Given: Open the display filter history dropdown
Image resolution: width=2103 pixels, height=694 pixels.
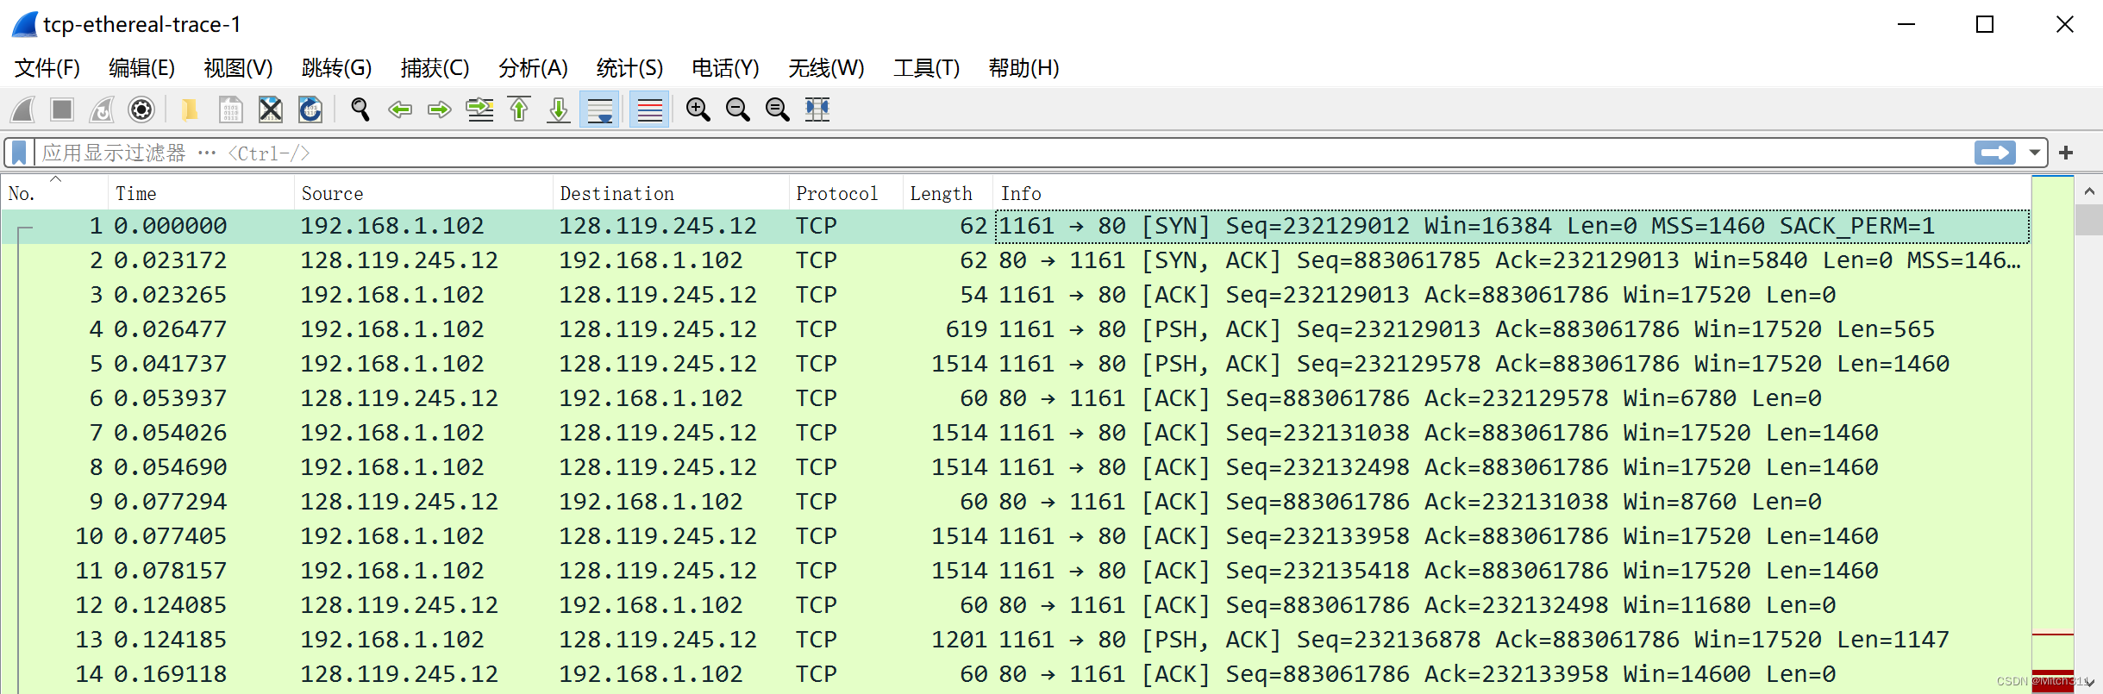Looking at the screenshot, I should tap(2035, 153).
